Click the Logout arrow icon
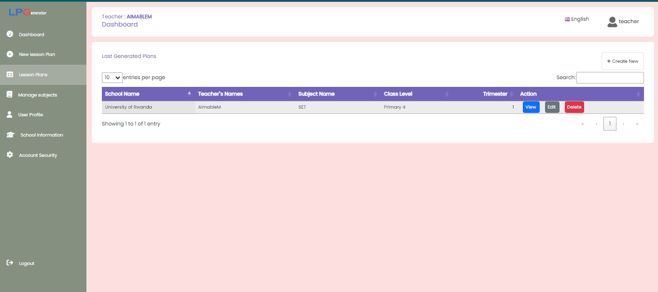The height and width of the screenshot is (292, 658). (9, 263)
